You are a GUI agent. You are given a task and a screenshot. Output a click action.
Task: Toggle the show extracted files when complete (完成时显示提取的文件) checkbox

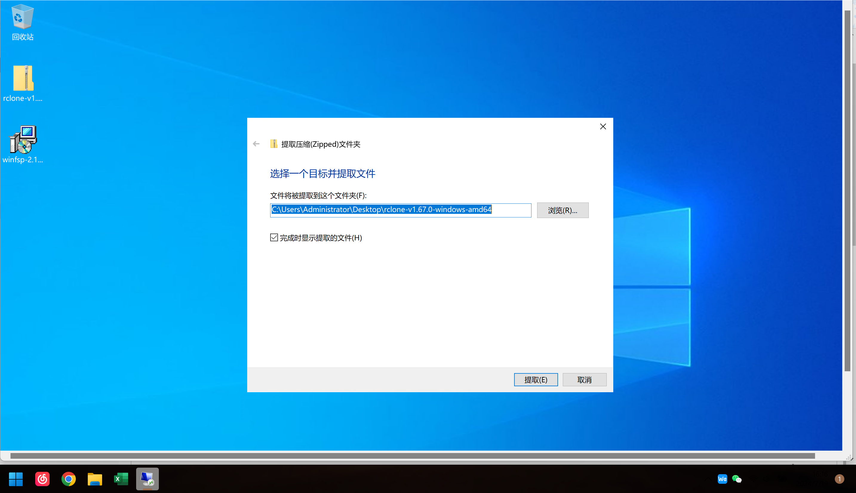point(274,238)
